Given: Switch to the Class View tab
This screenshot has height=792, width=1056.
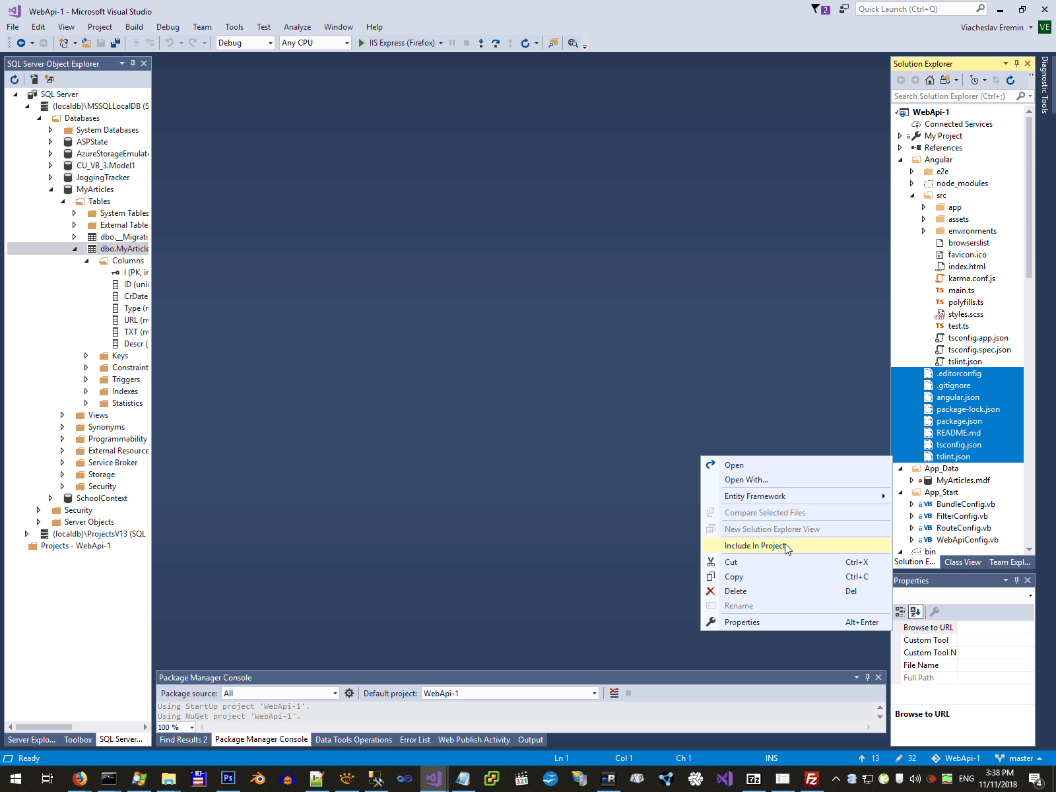Looking at the screenshot, I should tap(962, 562).
